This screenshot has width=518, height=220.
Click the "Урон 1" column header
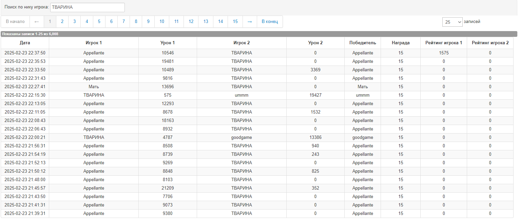coord(168,43)
